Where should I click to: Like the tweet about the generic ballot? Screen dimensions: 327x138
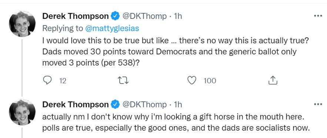[192, 80]
